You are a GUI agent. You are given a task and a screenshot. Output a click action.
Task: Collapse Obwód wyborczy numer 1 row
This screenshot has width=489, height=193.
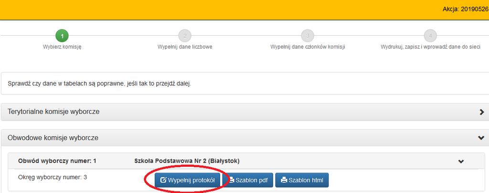[461, 161]
